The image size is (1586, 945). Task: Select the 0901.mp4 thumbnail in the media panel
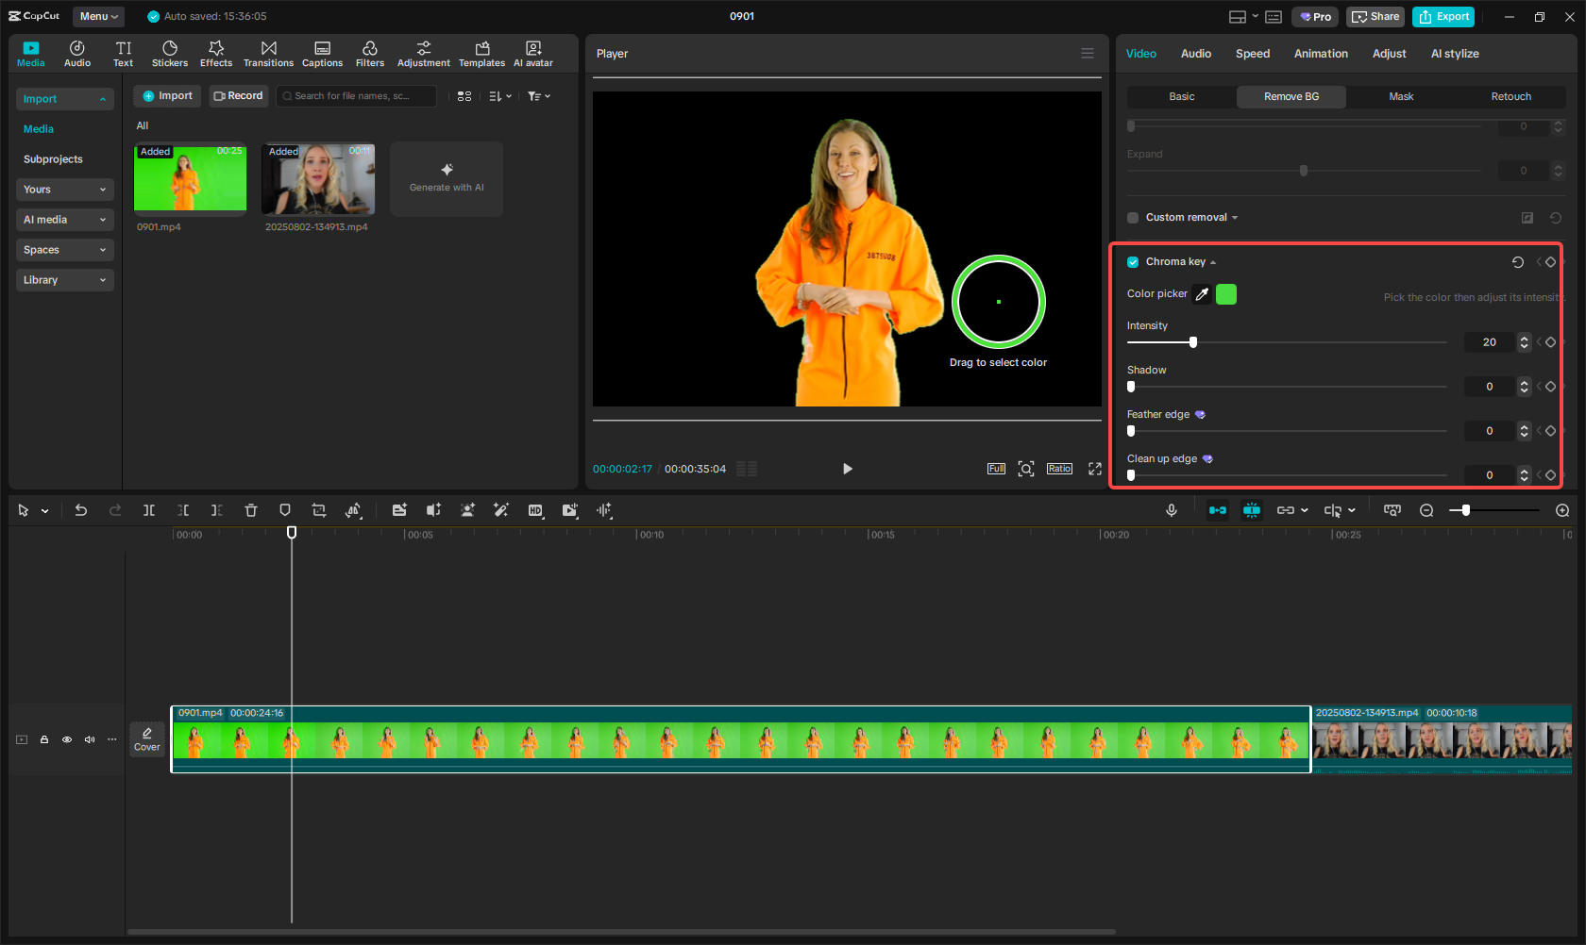(x=189, y=178)
